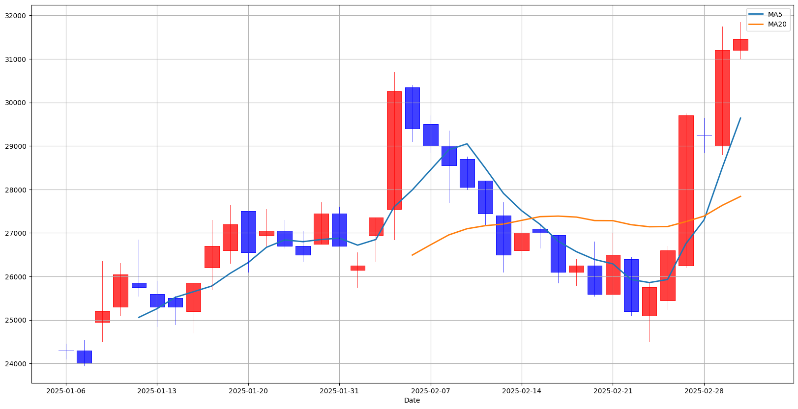Click the blue MA5 line's peak near 29000
Screen dimensions: 798x409
(x=467, y=144)
